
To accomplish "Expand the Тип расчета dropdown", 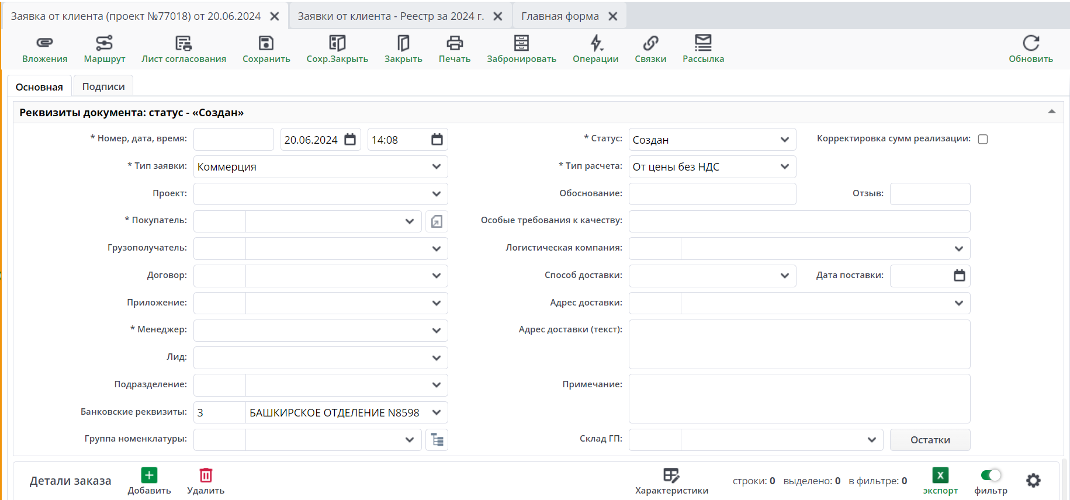I will coord(784,166).
